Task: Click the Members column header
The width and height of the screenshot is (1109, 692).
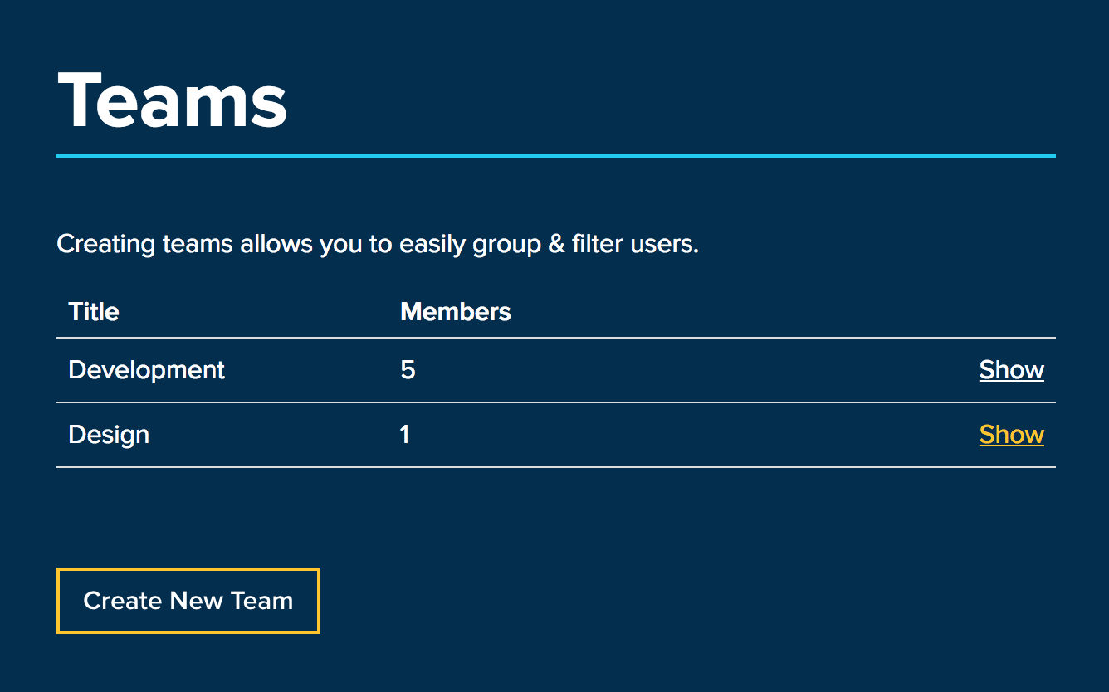Action: click(x=455, y=312)
